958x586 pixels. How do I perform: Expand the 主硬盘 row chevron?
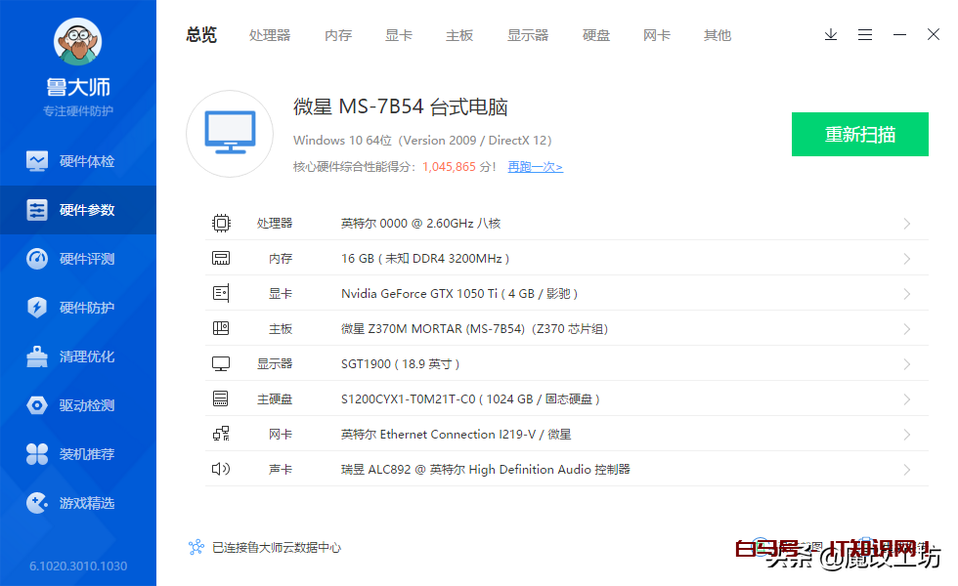pos(906,399)
